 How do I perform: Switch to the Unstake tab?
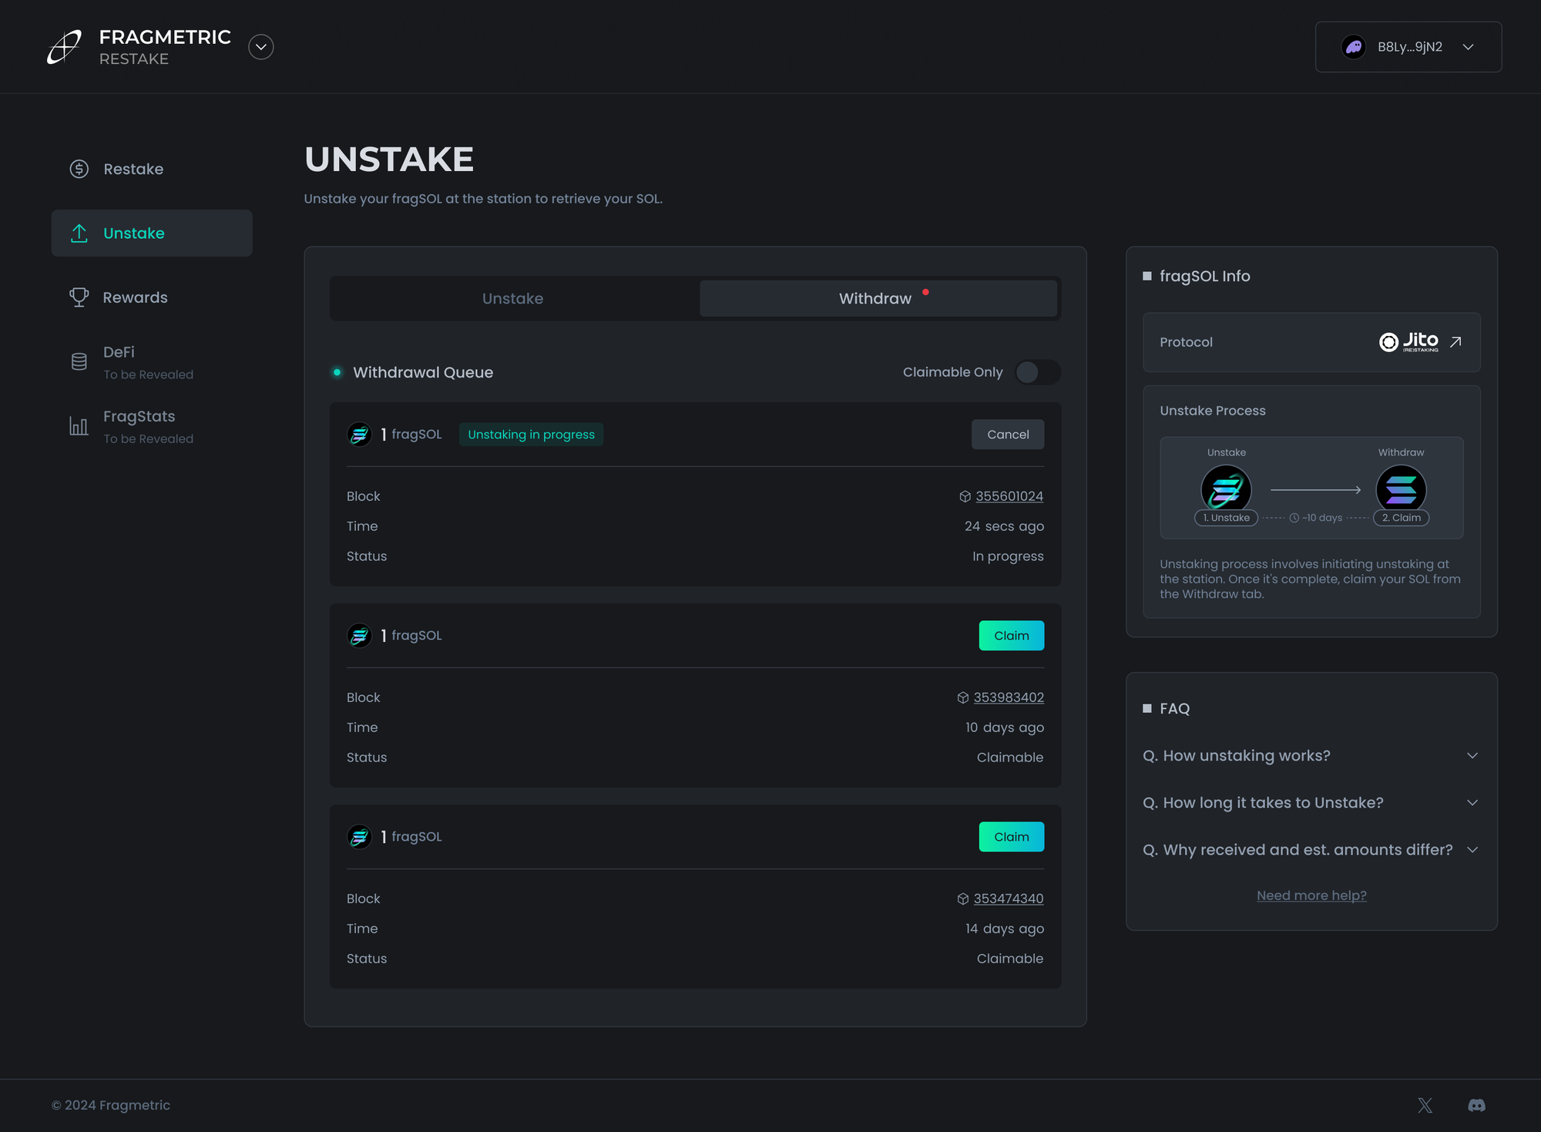[x=513, y=298]
